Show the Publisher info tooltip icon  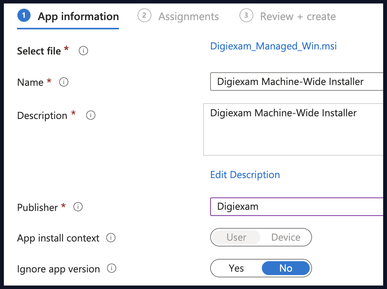[78, 207]
